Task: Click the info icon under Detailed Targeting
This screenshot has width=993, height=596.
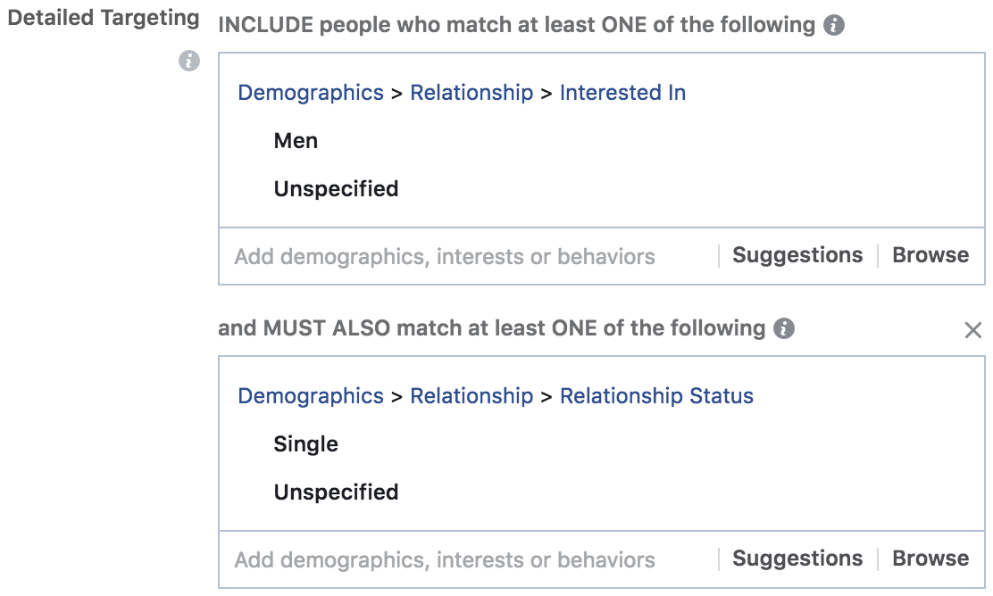Action: (x=188, y=61)
